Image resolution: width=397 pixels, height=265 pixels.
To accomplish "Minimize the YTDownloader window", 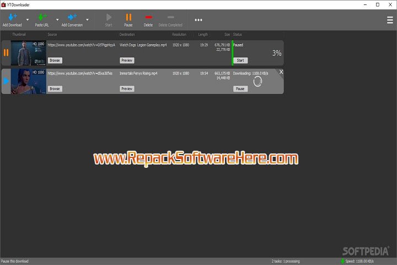I will point(365,4).
